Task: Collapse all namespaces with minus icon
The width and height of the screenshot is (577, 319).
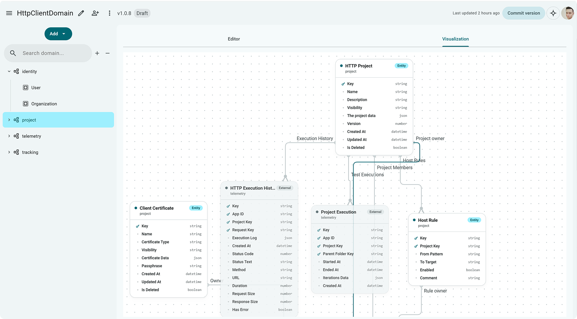Action: 108,53
